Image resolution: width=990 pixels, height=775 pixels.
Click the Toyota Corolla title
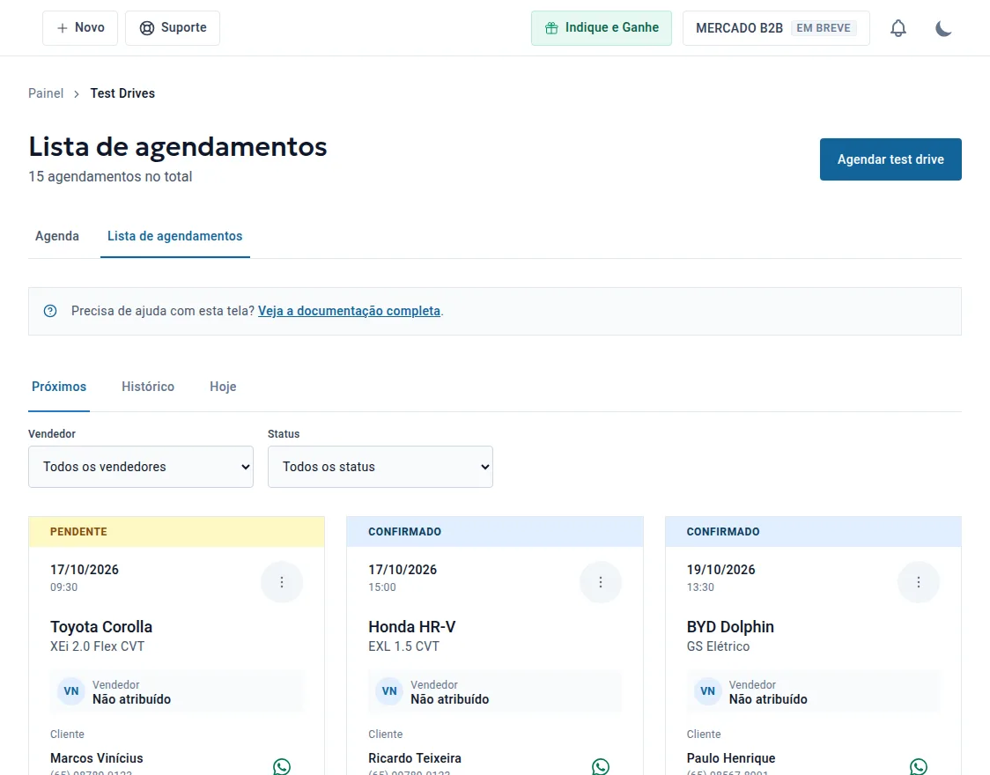pos(101,627)
